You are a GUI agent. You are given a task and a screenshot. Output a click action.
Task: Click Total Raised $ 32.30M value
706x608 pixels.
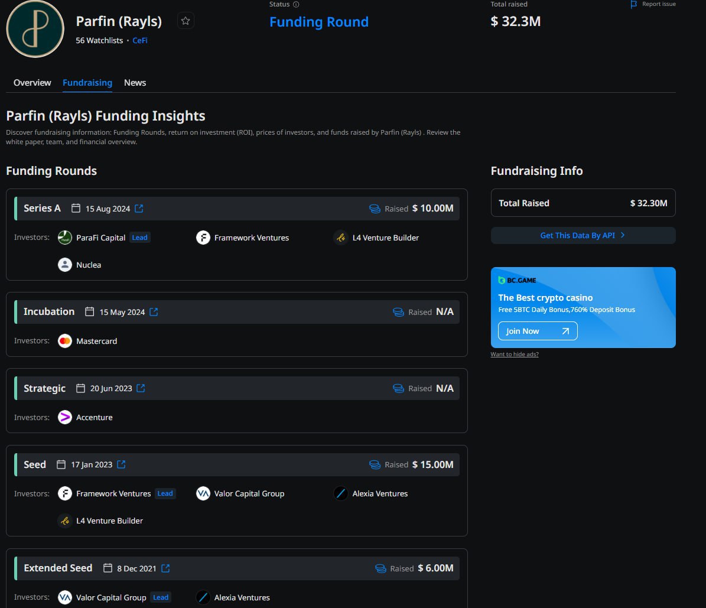pos(648,203)
